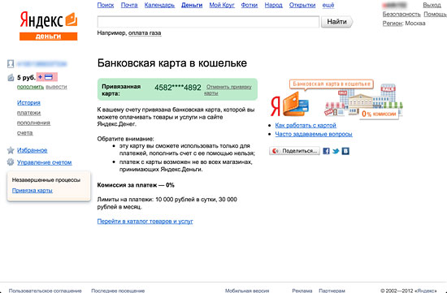Screen dimensions: 447x293
Task: Click the example query оплата газа
Action: (x=145, y=33)
